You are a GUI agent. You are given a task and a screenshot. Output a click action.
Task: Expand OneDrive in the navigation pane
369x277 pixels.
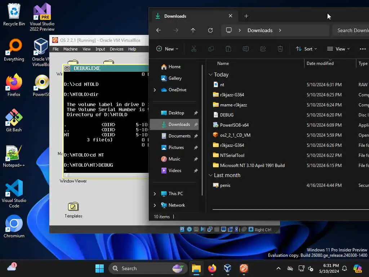(x=155, y=90)
